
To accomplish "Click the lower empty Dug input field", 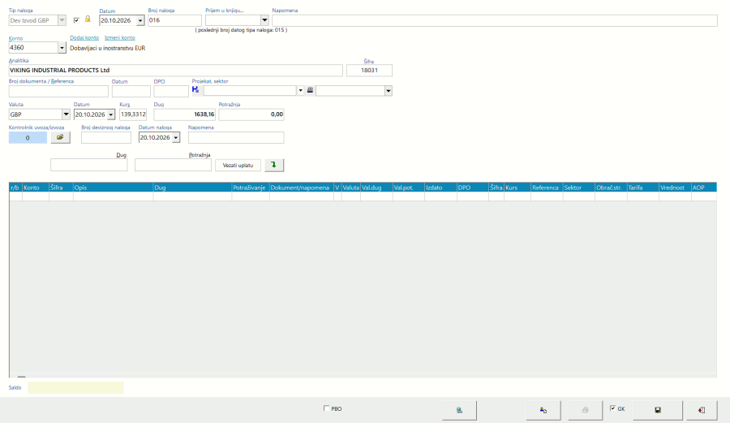I will (89, 165).
